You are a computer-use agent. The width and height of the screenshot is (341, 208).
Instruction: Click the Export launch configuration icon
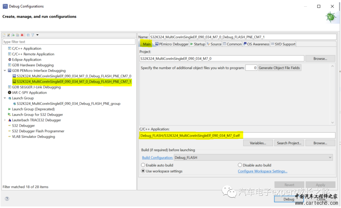click(x=13, y=35)
